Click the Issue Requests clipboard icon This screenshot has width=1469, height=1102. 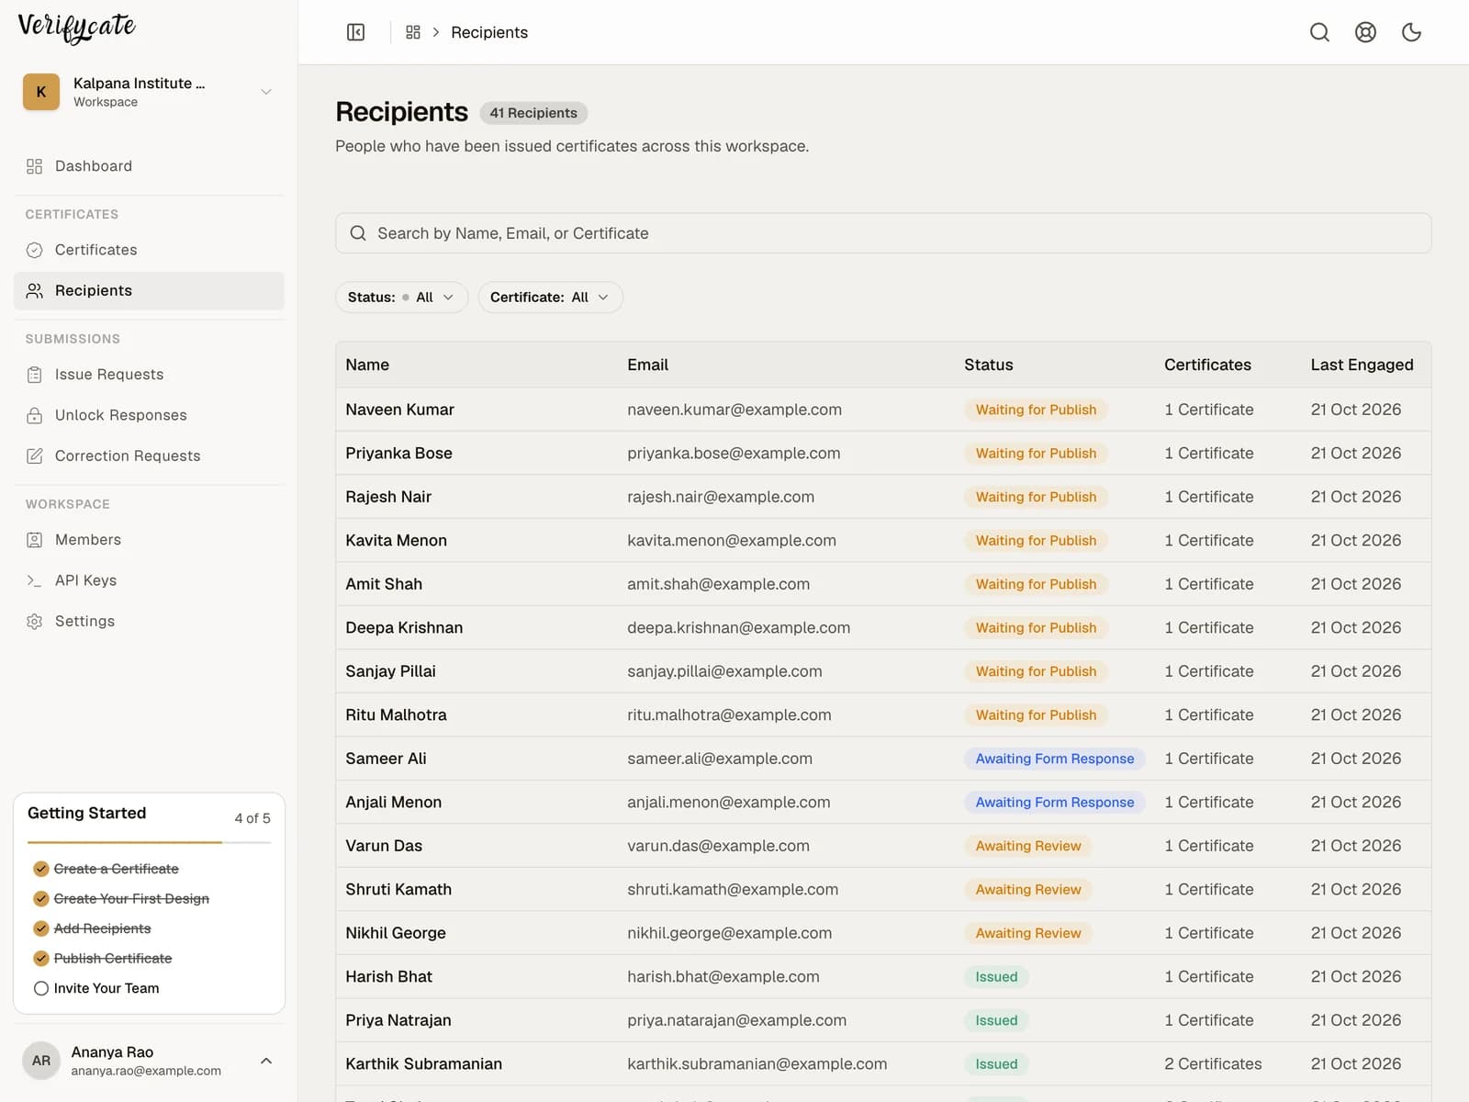point(35,375)
